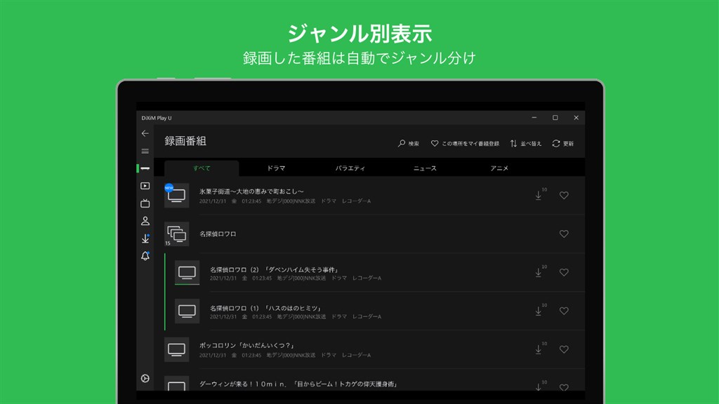Viewport: 719px width, 404px height.
Task: Click the 検索 search button
Action: 409,143
